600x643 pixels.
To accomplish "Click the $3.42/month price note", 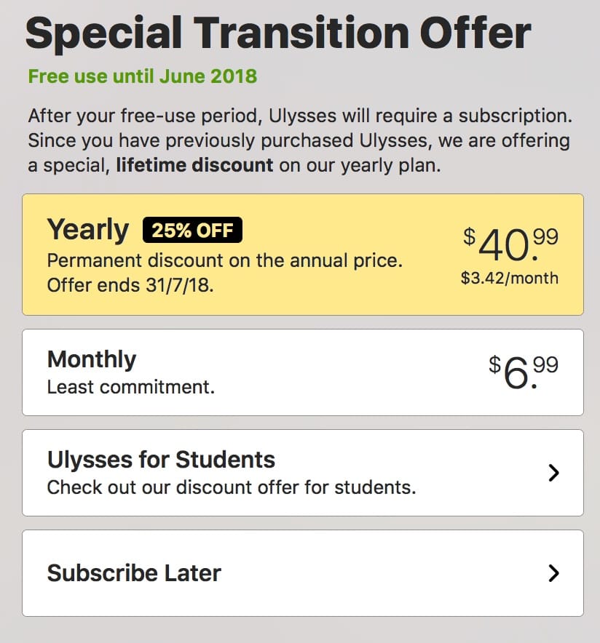I will click(x=510, y=278).
